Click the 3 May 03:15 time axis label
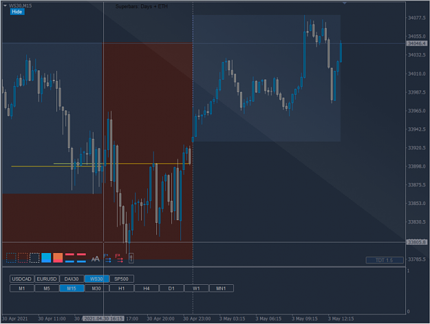 point(233,318)
